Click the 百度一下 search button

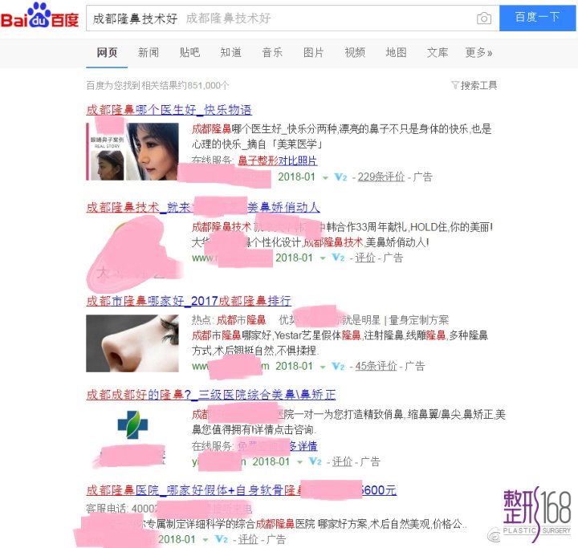pos(537,18)
